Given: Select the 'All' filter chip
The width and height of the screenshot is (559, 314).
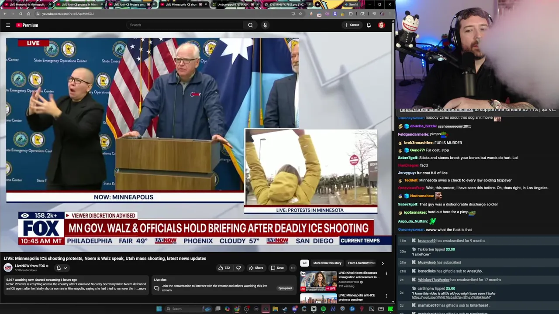Looking at the screenshot, I should [304, 263].
